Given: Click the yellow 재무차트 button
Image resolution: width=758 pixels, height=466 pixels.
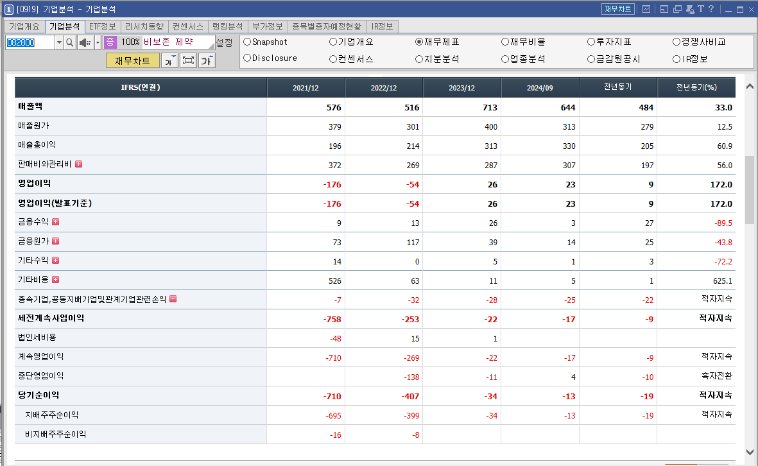Looking at the screenshot, I should [x=132, y=60].
